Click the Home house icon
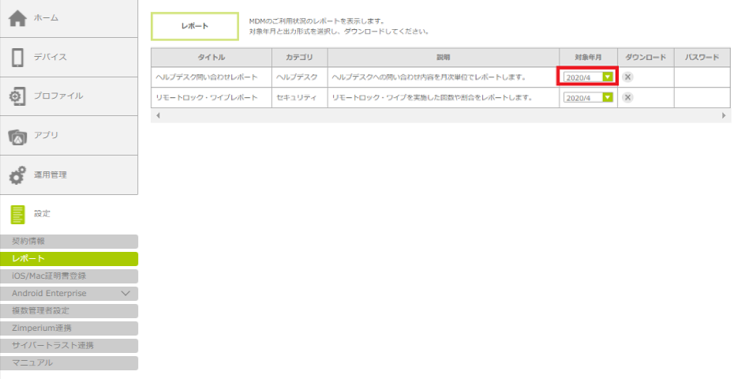This screenshot has width=745, height=379. (x=17, y=18)
